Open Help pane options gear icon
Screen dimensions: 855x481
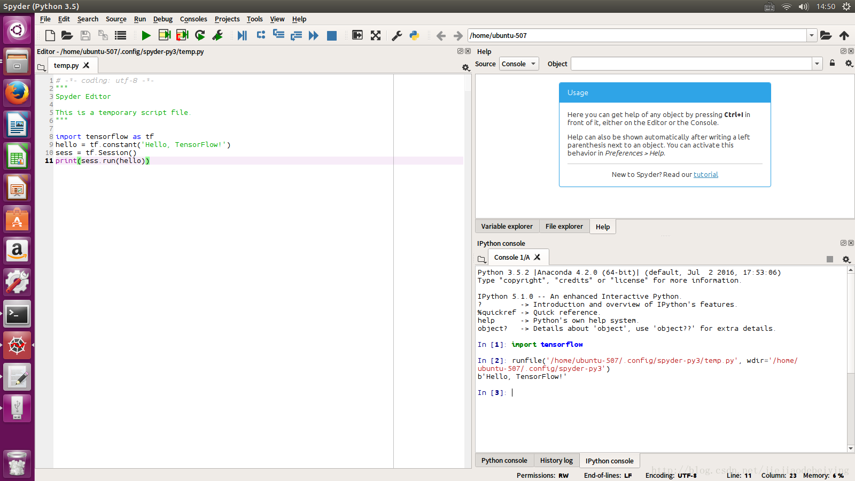coord(849,64)
